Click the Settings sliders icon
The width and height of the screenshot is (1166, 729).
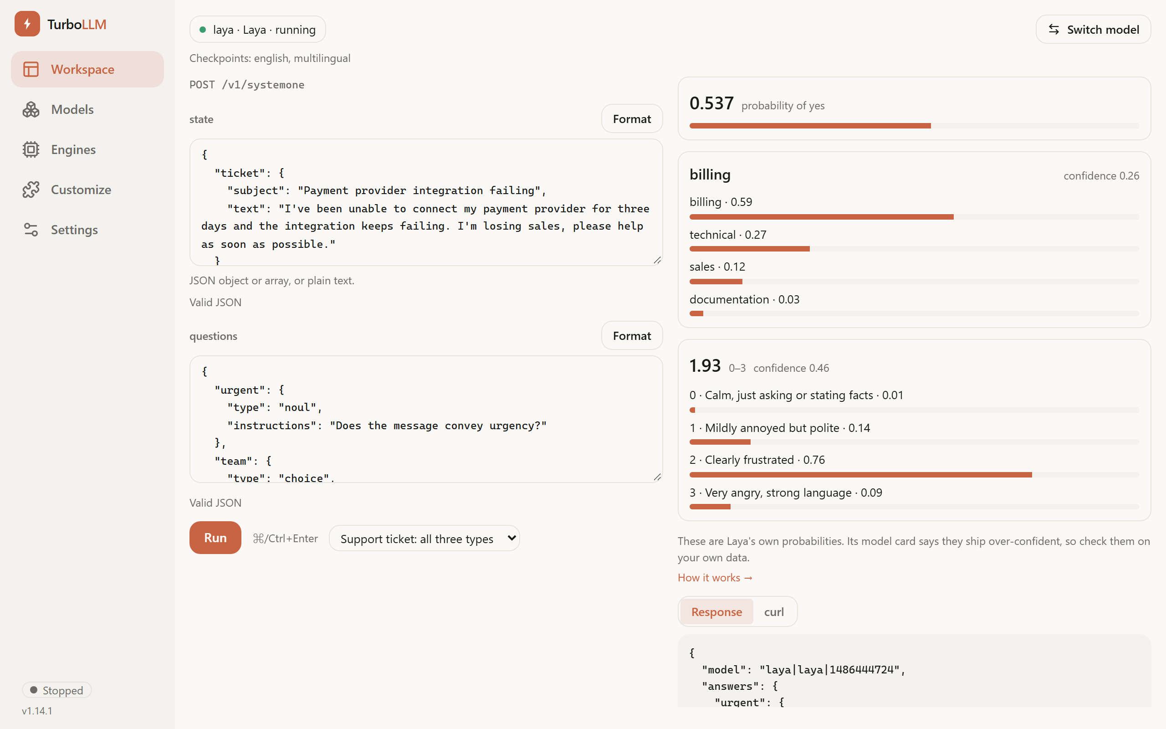click(31, 230)
